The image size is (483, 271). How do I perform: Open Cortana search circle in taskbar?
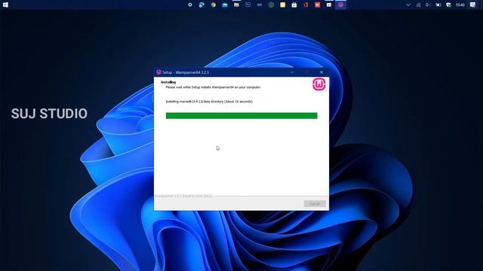[x=190, y=5]
